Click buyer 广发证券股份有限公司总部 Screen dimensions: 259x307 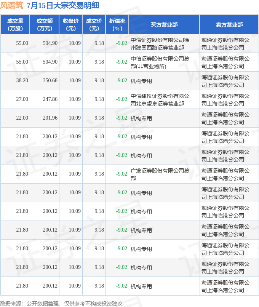[x=160, y=174]
